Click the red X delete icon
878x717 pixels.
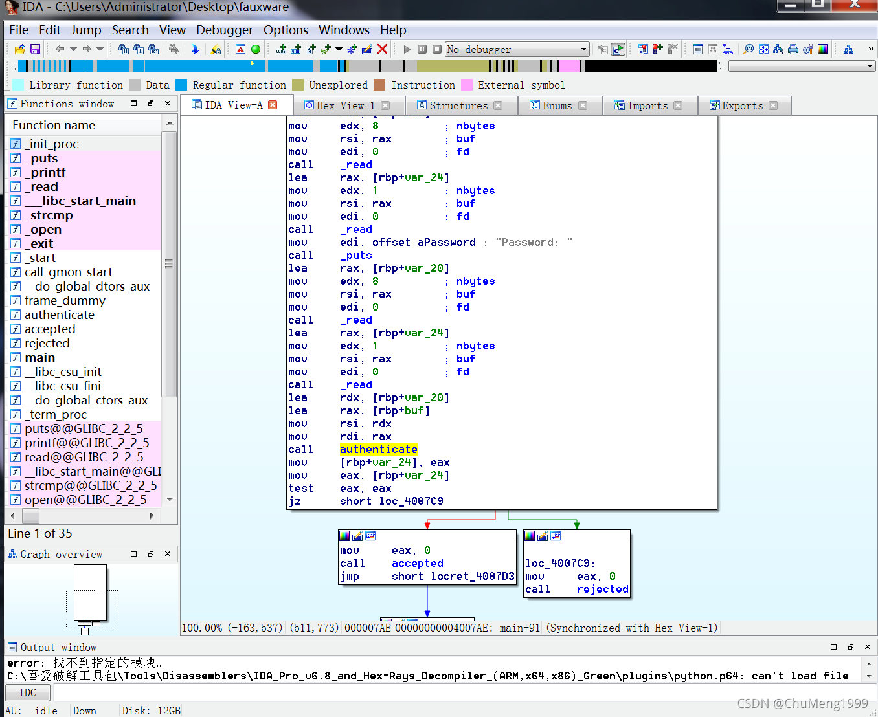383,49
